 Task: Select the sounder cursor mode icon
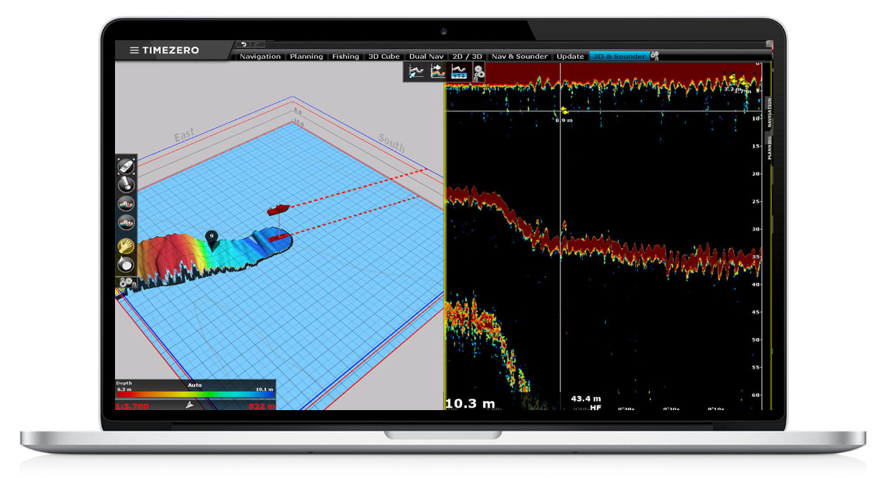(x=416, y=71)
